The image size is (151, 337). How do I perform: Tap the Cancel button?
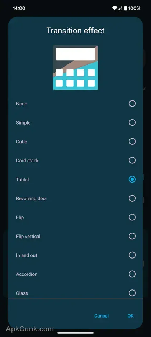pos(102,316)
